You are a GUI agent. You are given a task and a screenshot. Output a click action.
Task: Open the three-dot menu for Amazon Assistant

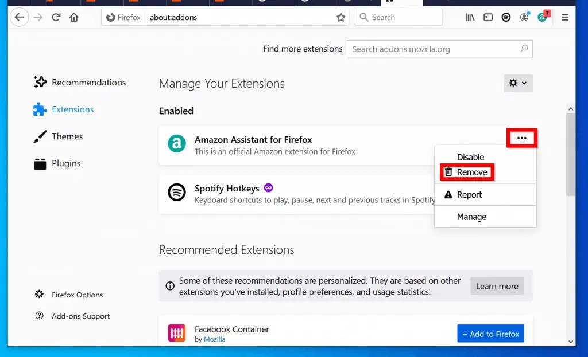[521, 138]
